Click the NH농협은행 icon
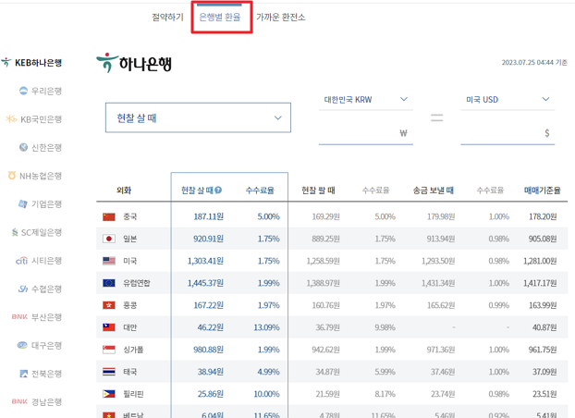Image resolution: width=575 pixels, height=418 pixels. click(12, 176)
